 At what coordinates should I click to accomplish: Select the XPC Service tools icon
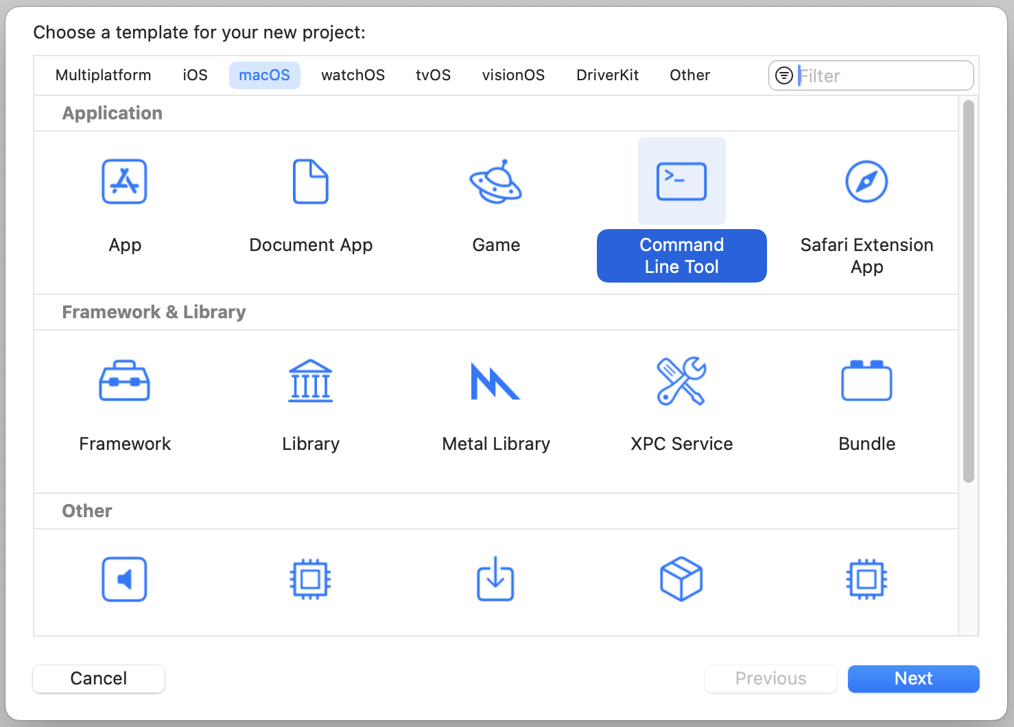tap(681, 381)
